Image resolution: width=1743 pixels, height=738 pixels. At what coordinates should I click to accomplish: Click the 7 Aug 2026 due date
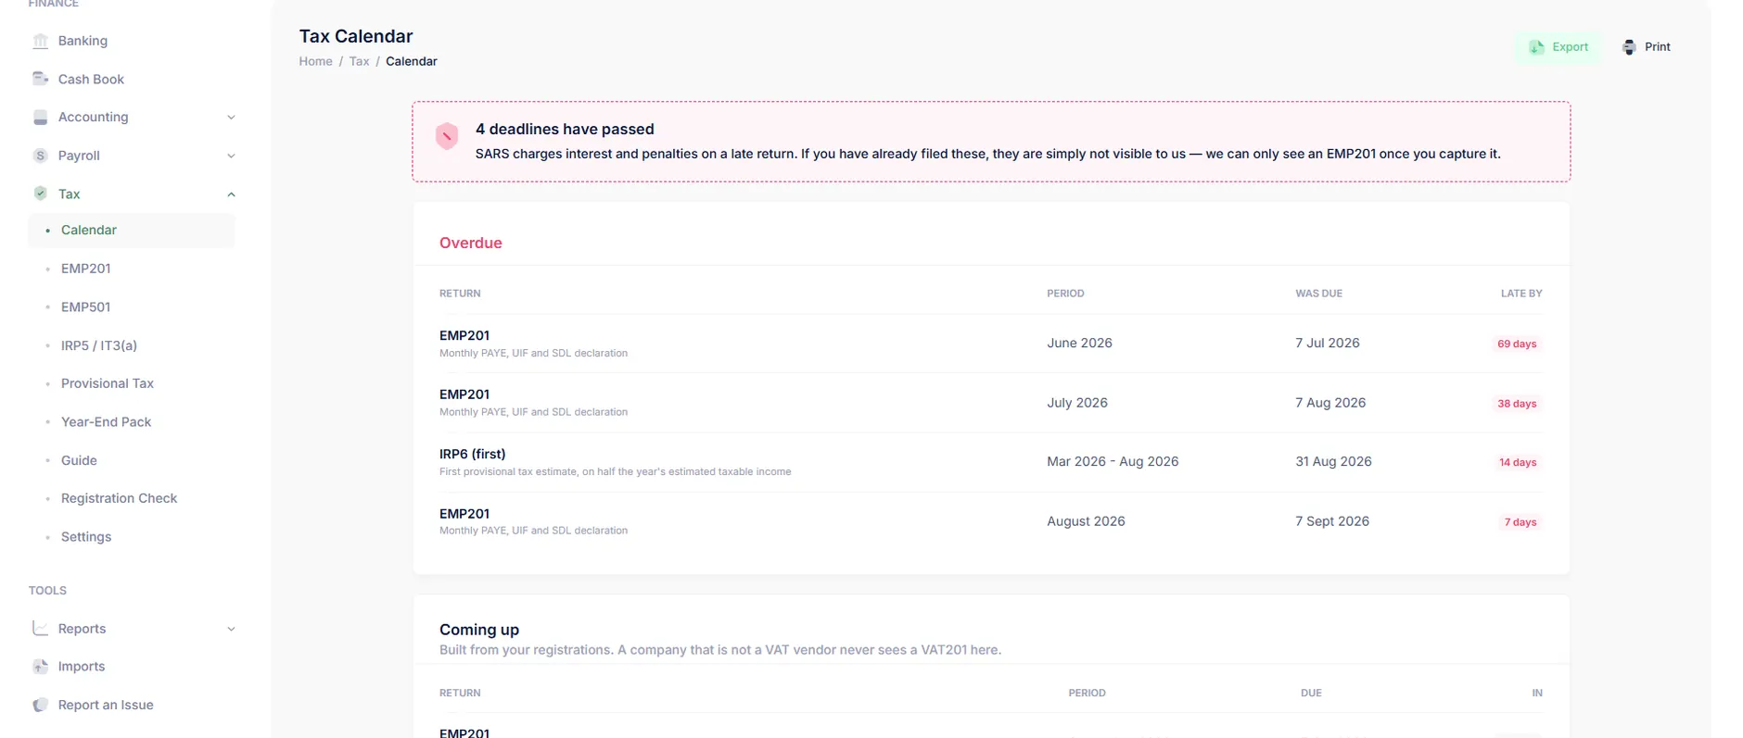1330,403
